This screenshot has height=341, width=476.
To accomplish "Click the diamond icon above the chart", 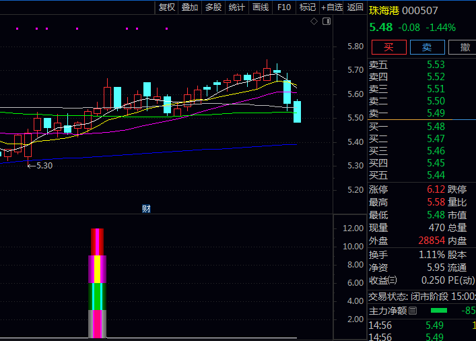I will (x=314, y=22).
